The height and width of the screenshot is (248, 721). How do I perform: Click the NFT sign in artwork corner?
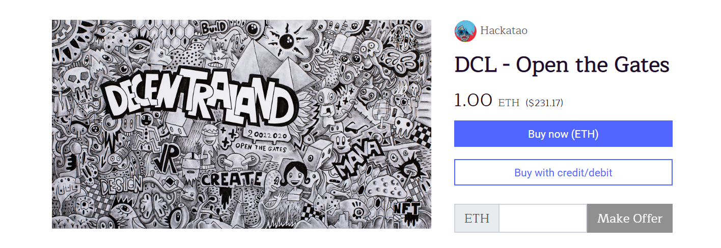tap(407, 208)
